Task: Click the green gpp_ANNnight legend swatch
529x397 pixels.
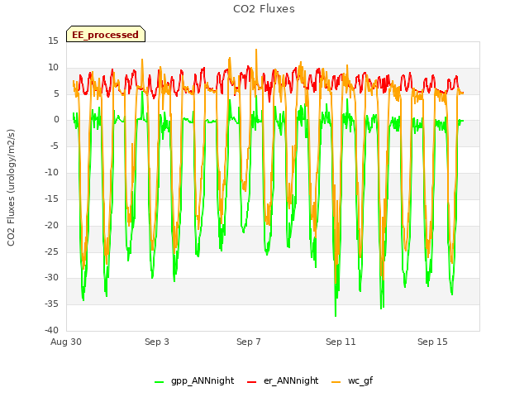Action: [159, 382]
